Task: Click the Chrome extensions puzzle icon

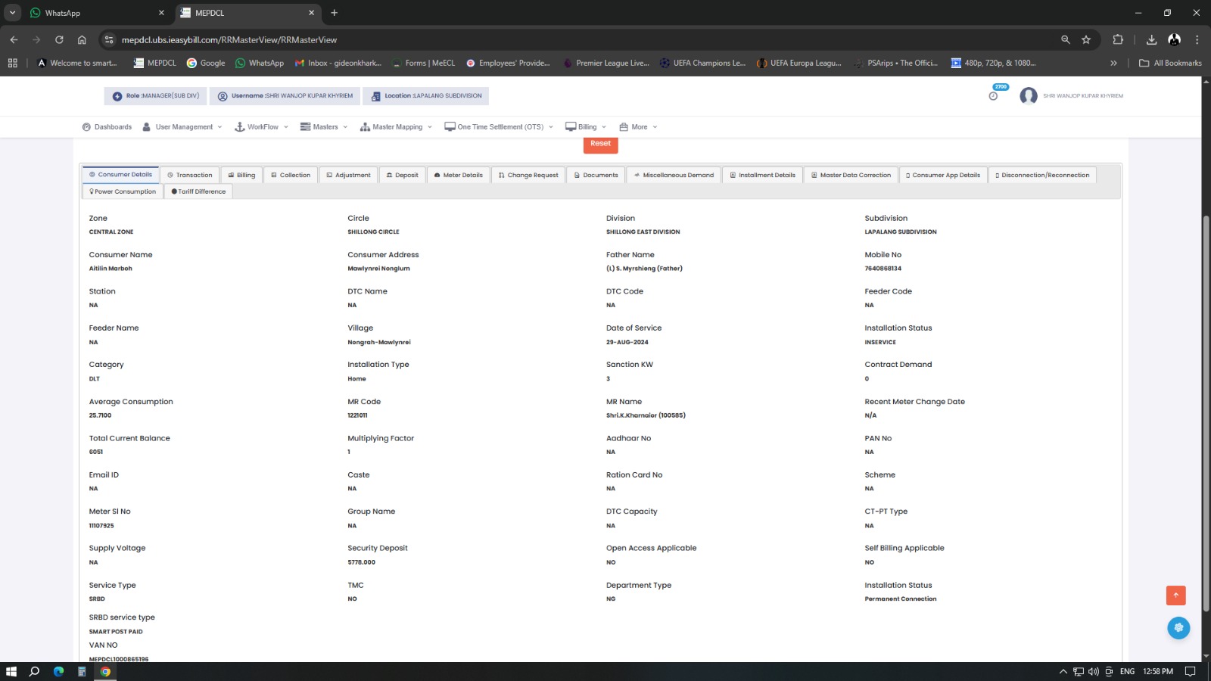Action: click(1118, 40)
